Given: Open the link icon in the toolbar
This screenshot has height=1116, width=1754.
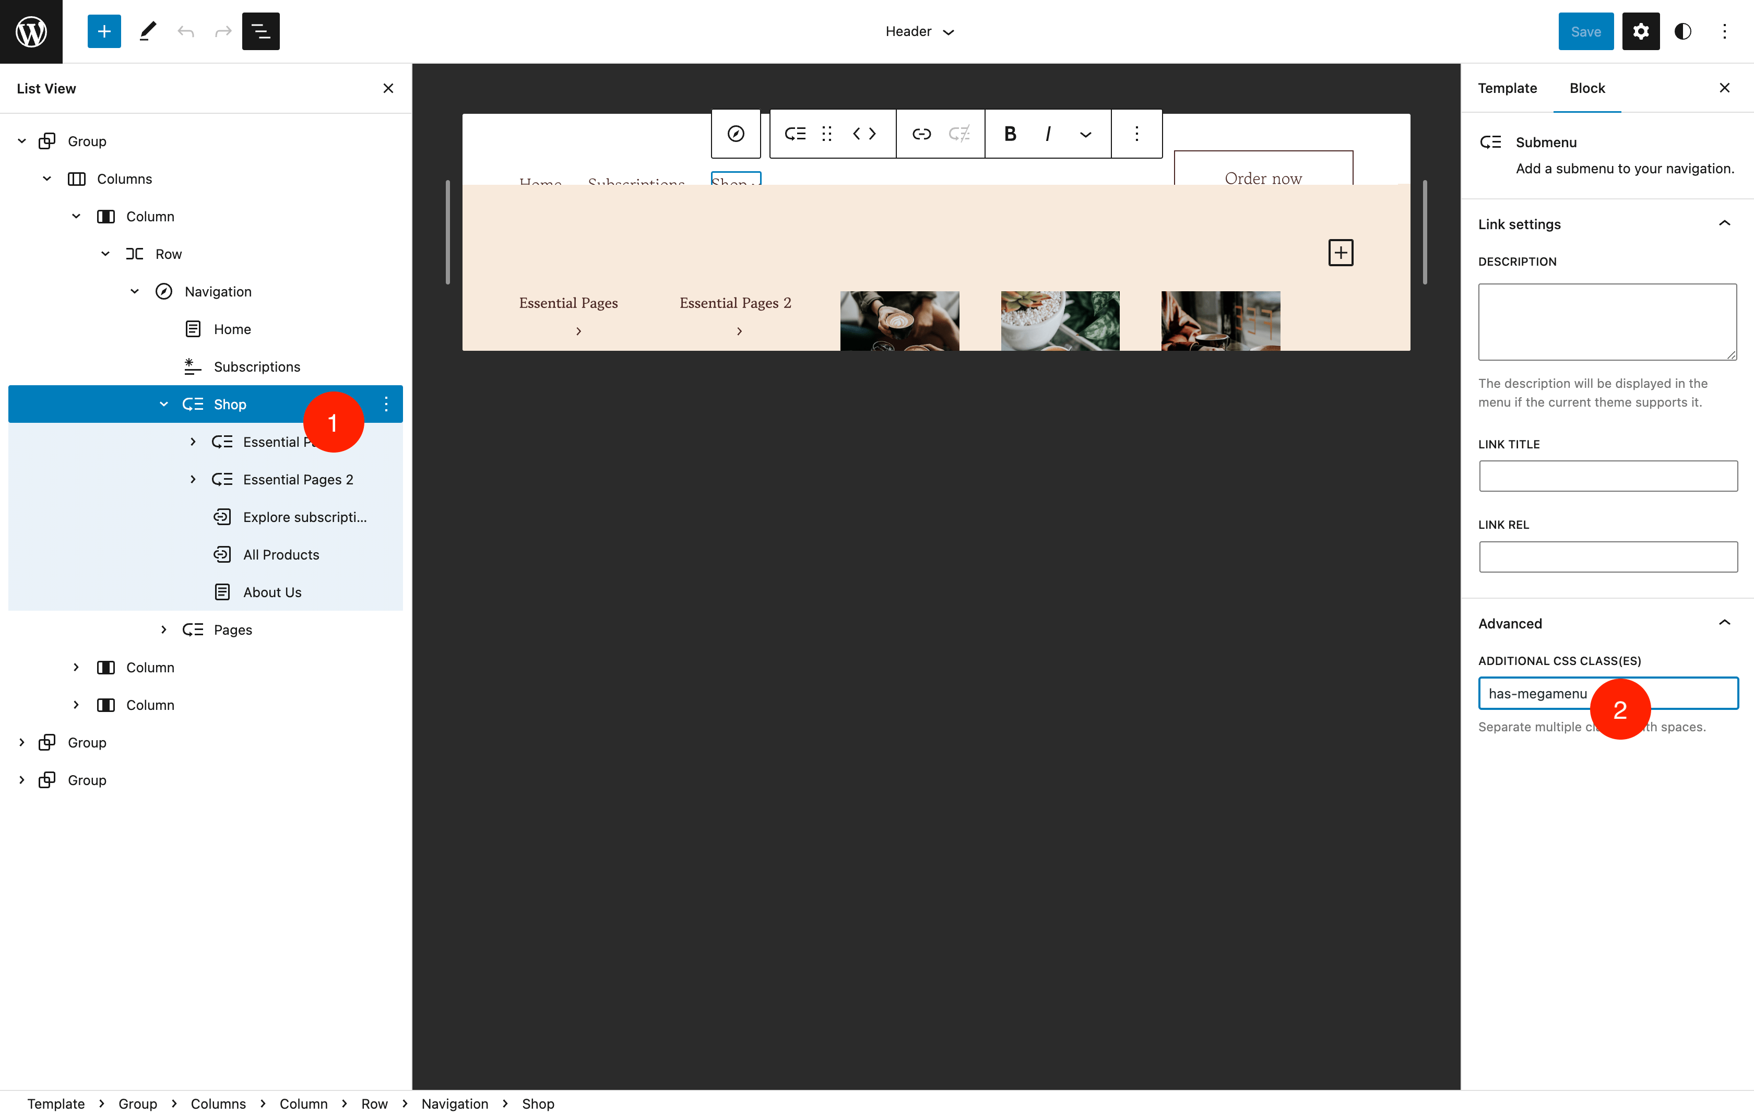Looking at the screenshot, I should (x=921, y=133).
